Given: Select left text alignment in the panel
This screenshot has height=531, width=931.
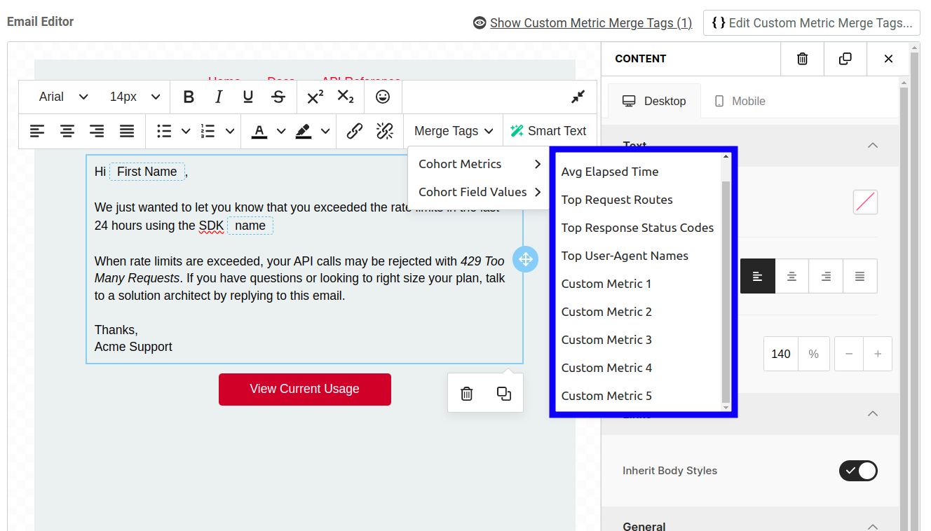Looking at the screenshot, I should (x=757, y=276).
